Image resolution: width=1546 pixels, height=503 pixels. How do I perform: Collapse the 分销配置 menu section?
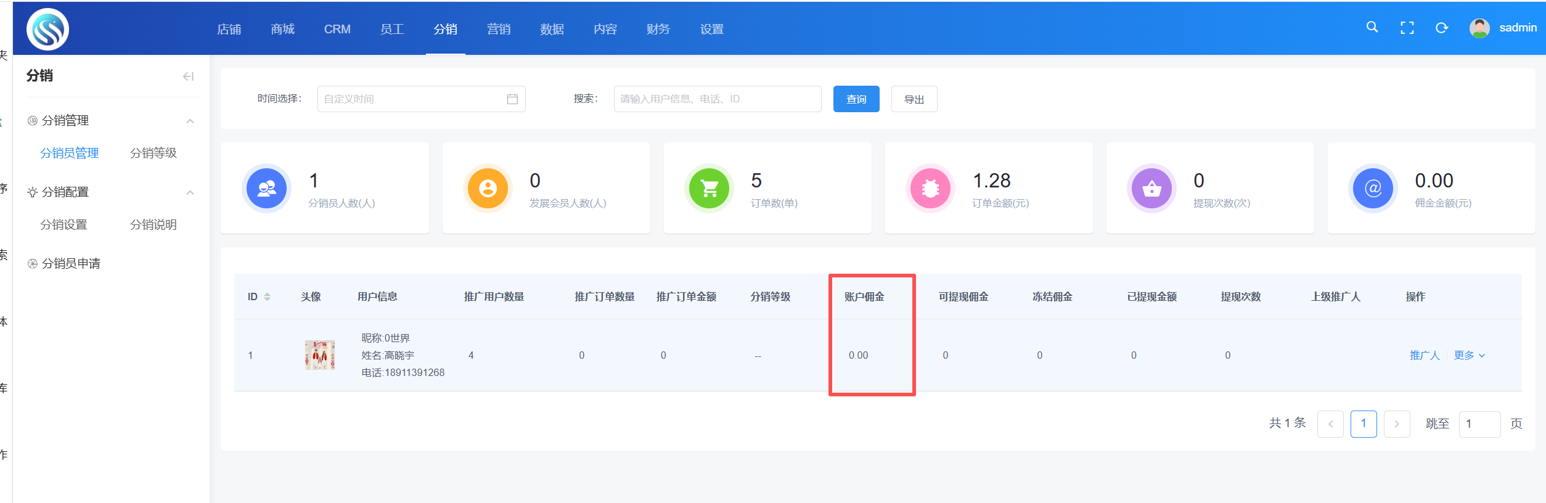[x=190, y=192]
